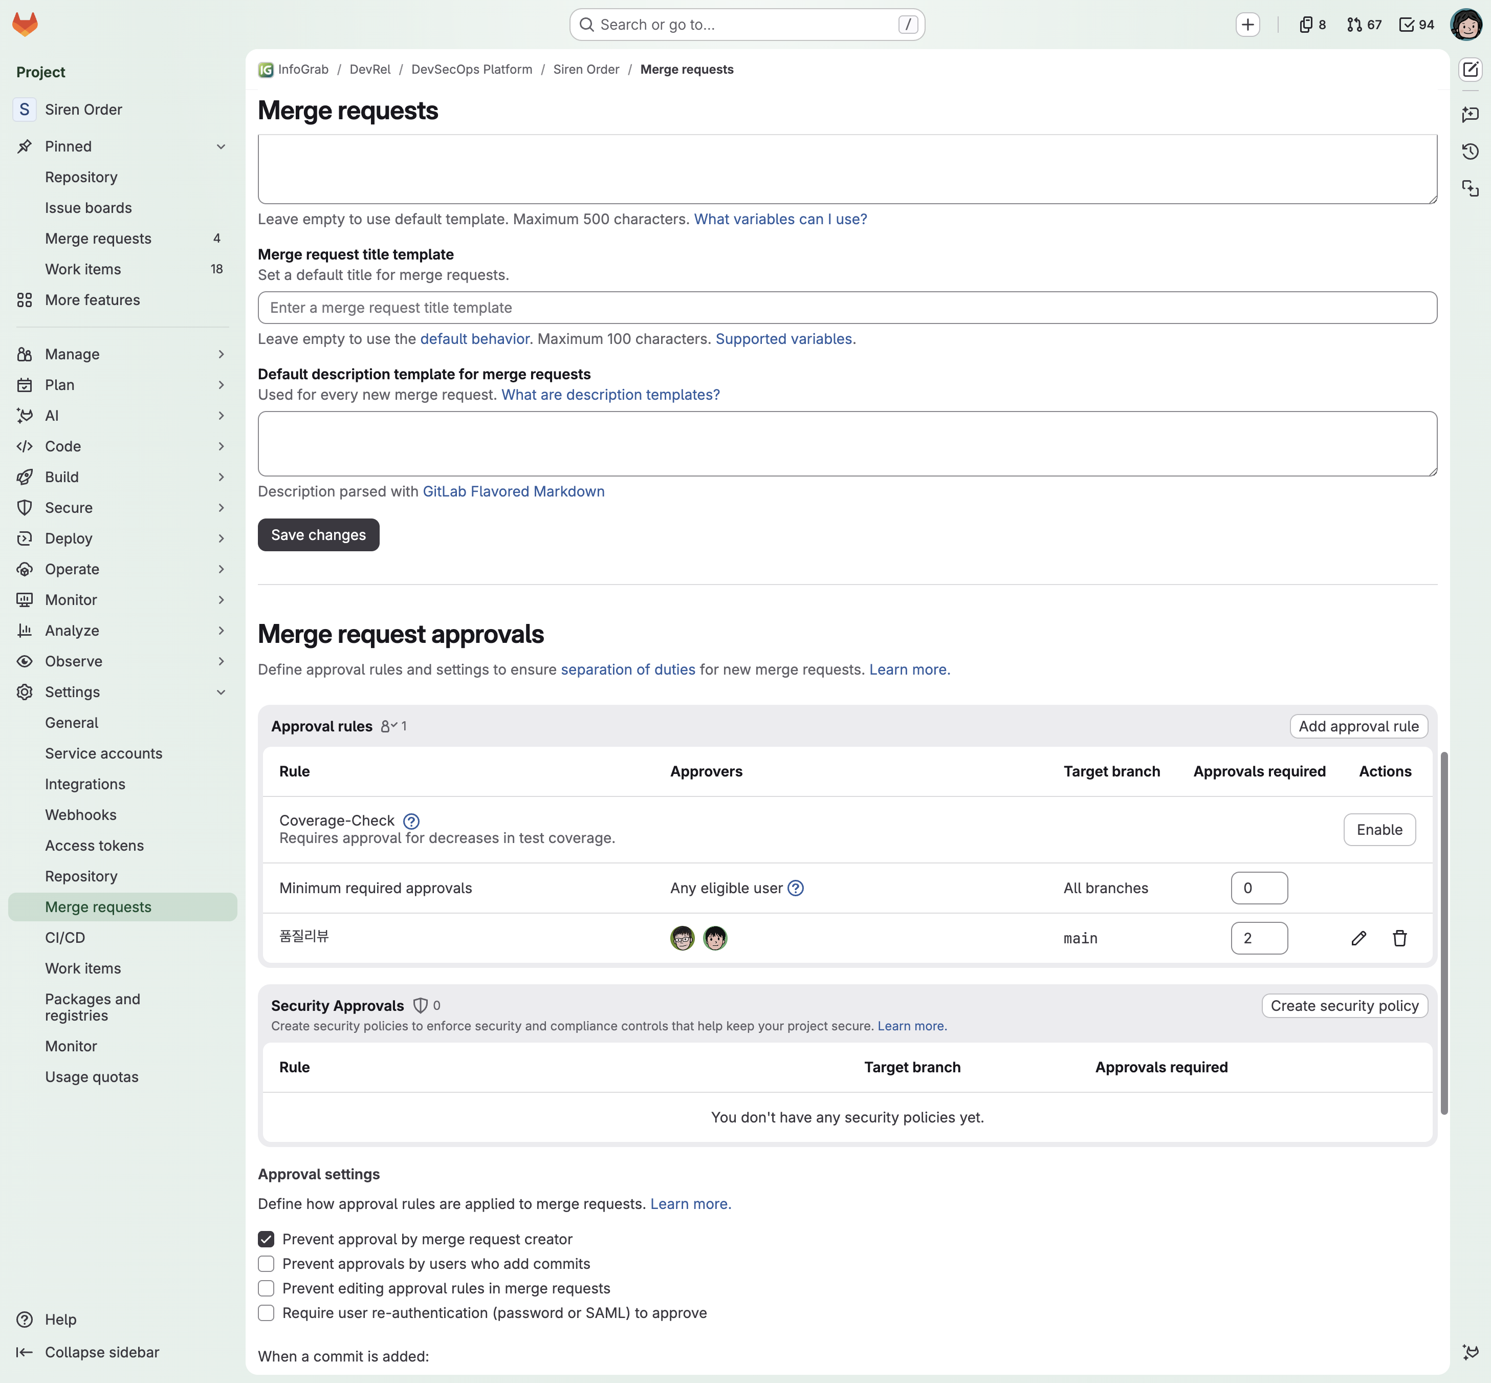Image resolution: width=1491 pixels, height=1383 pixels.
Task: Open pinned Work items with 18 count
Action: [x=123, y=269]
